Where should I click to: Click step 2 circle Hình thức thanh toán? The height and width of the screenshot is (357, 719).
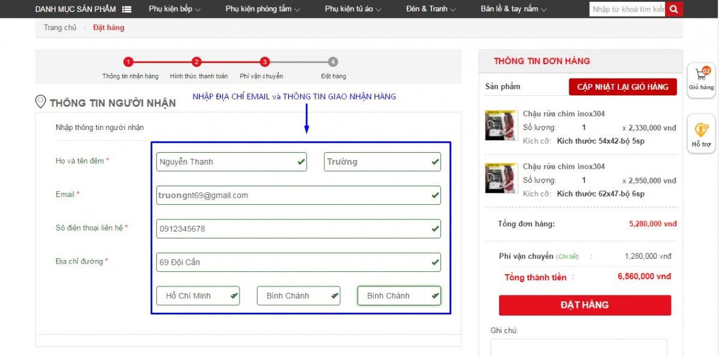[197, 62]
